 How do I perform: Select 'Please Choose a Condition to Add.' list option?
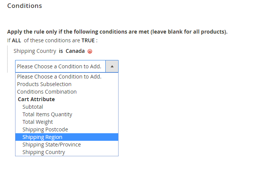(59, 77)
